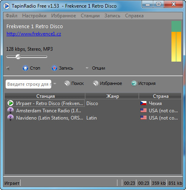The image size is (186, 190).
Task: Maximize the TapinRadio window
Action: point(159,4)
